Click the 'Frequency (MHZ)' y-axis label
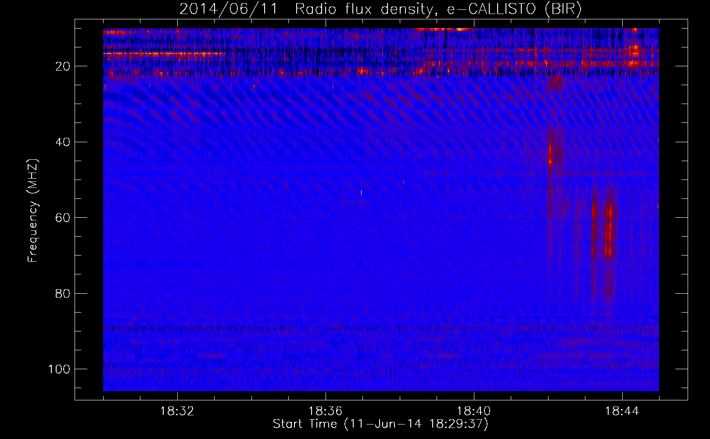 pos(33,210)
